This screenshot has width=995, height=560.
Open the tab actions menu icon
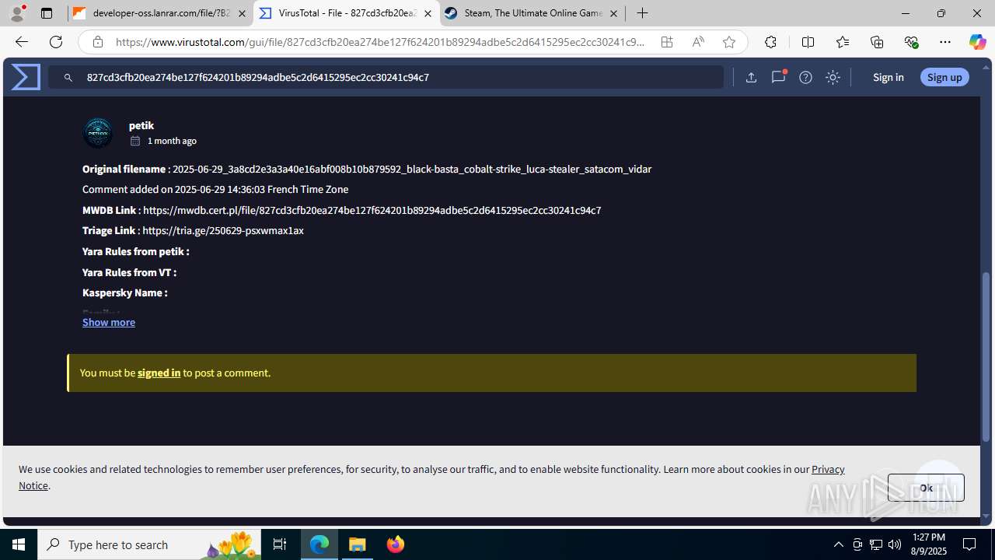click(x=47, y=13)
